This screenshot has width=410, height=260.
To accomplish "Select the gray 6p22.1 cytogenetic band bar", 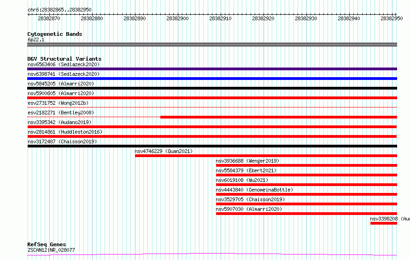I will 212,45.
